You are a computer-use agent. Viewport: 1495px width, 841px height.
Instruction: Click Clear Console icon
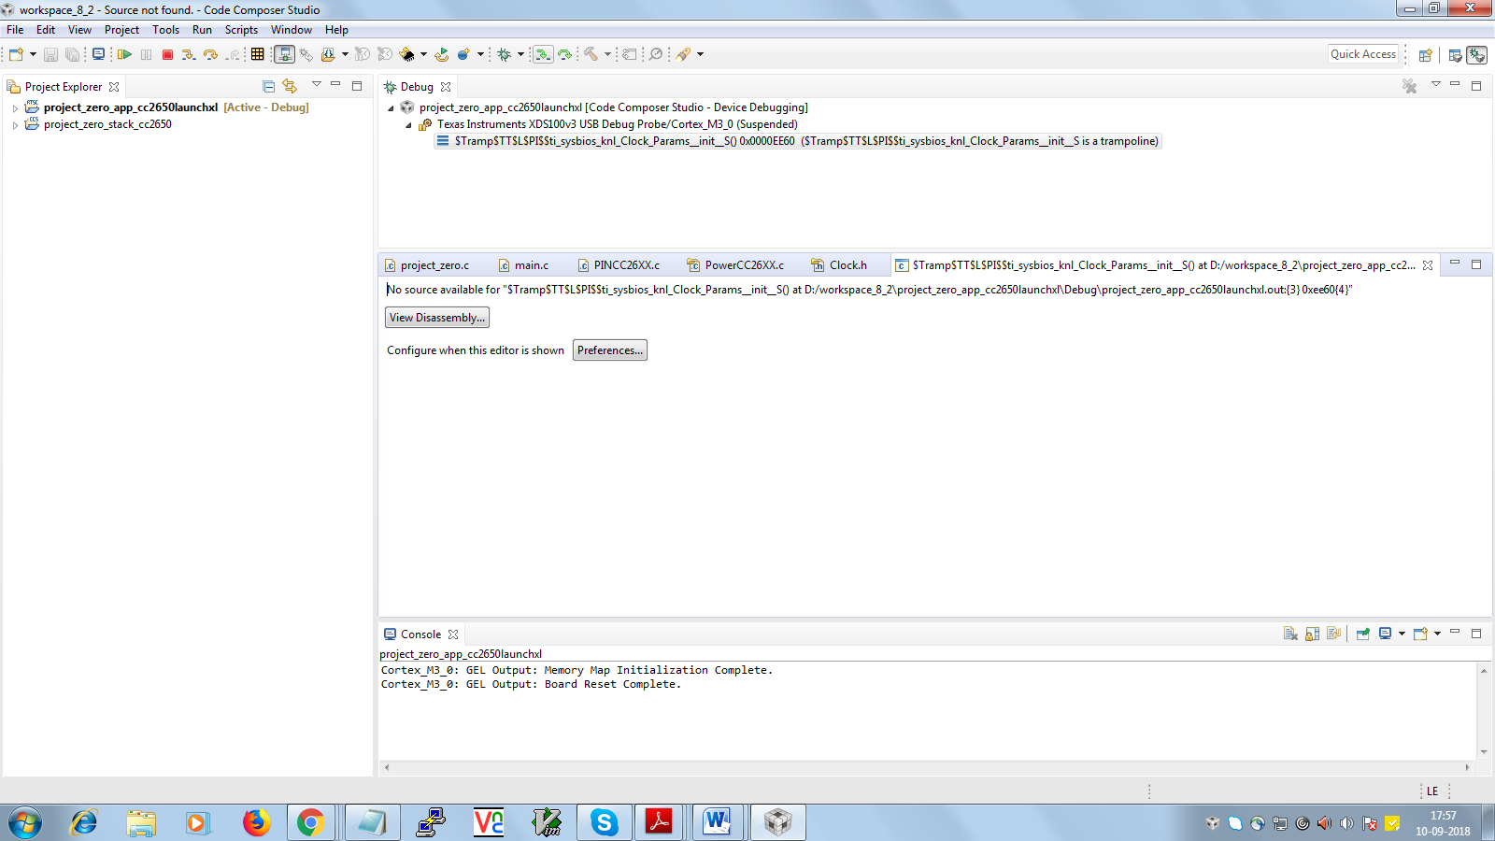click(x=1290, y=634)
